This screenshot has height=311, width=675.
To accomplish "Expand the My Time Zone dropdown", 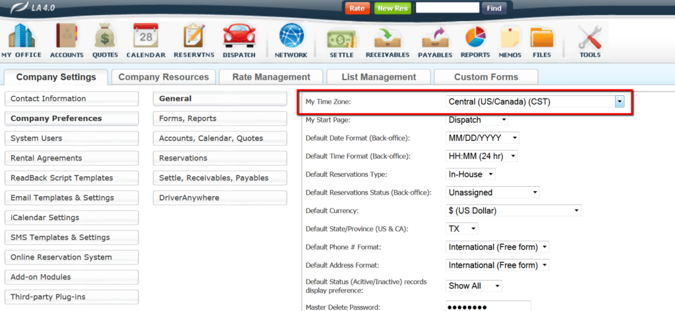I will [x=619, y=102].
